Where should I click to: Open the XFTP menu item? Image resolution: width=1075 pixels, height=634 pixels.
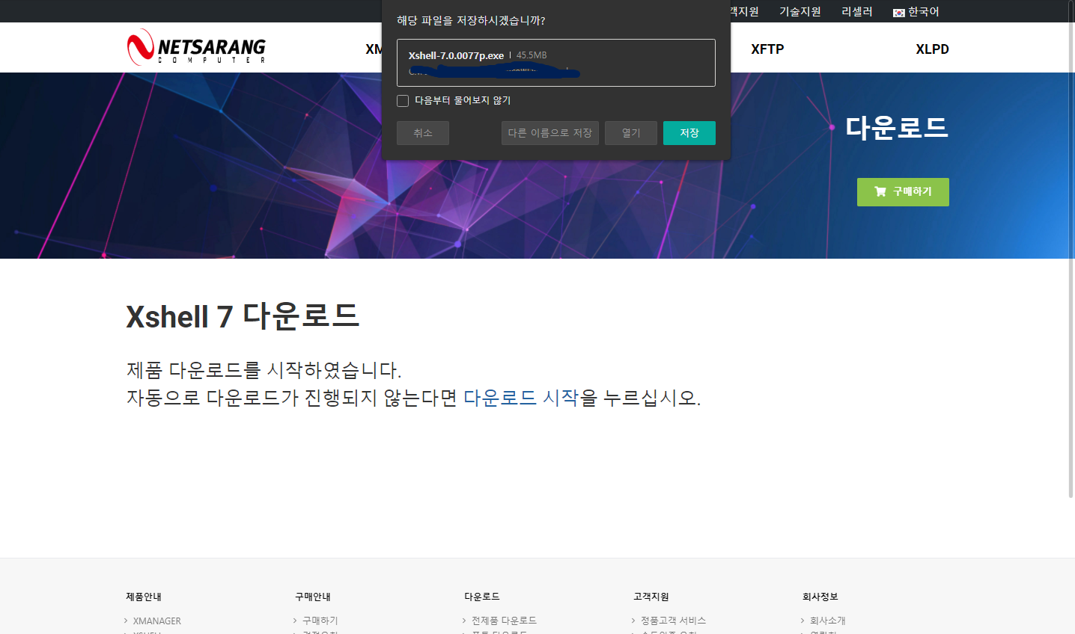pyautogui.click(x=767, y=49)
